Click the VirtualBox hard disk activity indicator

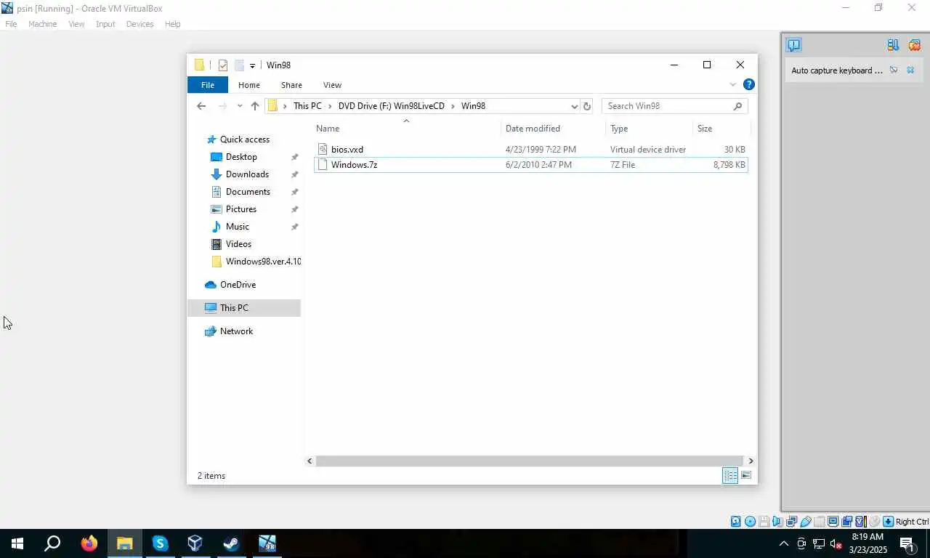pyautogui.click(x=736, y=522)
